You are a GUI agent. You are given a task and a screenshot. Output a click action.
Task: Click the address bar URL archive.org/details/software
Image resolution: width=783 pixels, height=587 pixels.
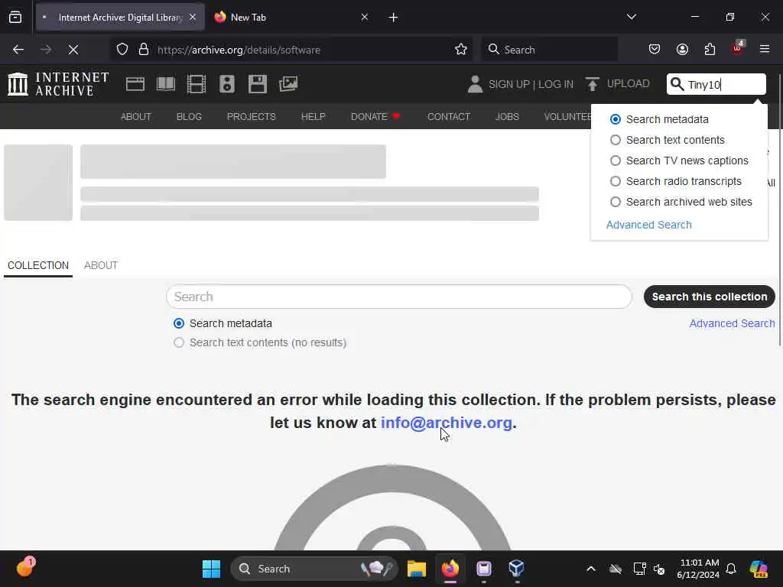[239, 50]
